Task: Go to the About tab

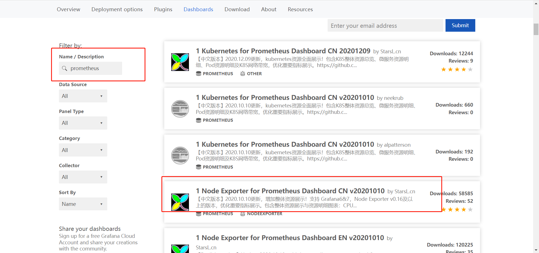Action: coord(269,9)
